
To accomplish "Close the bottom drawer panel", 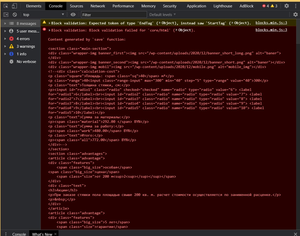I will point(295,234).
